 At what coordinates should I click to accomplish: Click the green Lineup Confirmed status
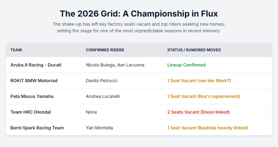[186, 65]
